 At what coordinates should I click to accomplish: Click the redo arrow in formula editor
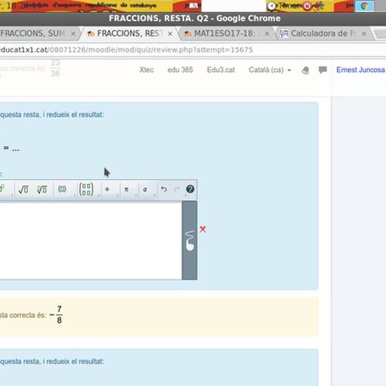[177, 189]
